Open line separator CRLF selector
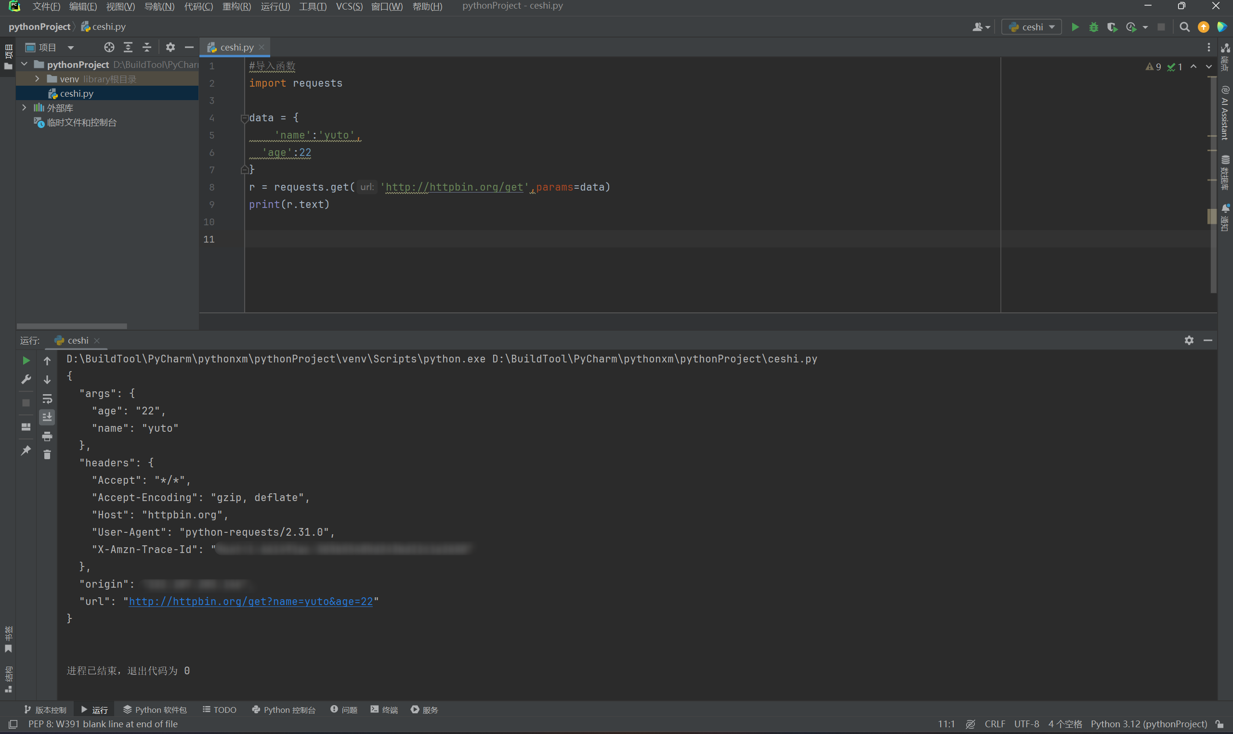The height and width of the screenshot is (734, 1233). point(995,723)
